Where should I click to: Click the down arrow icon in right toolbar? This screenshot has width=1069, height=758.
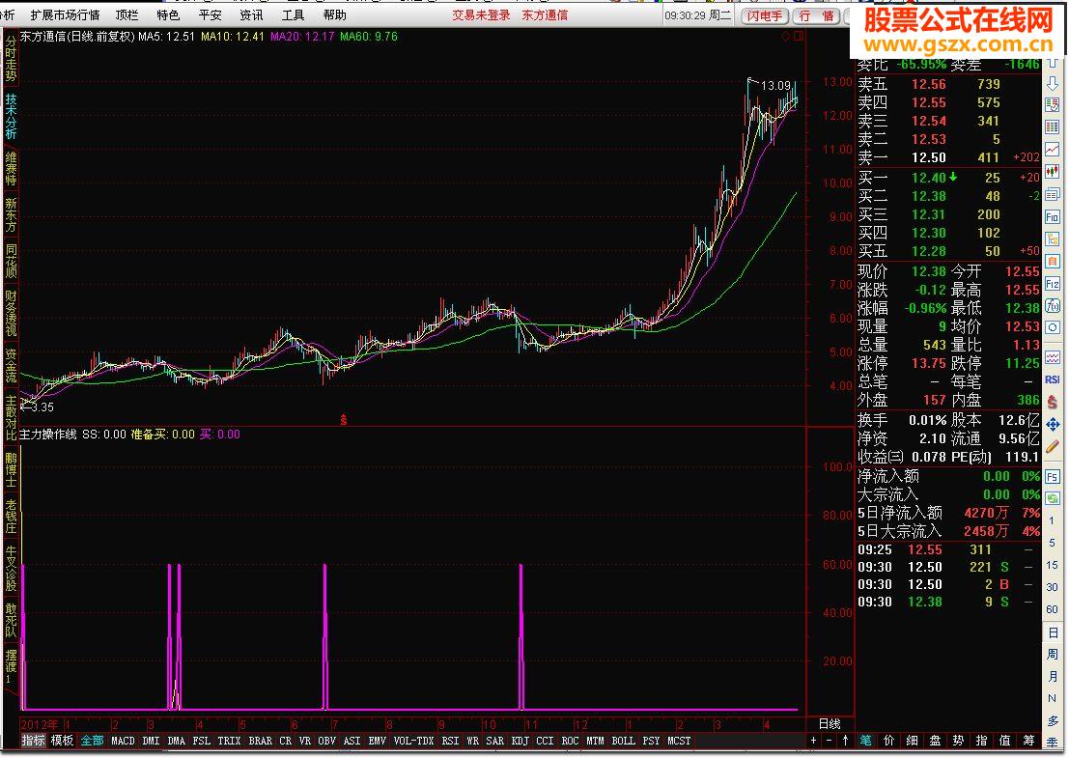(1052, 83)
